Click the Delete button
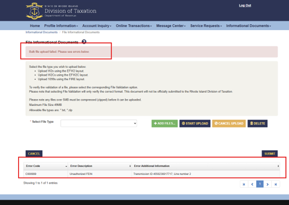 point(258,123)
